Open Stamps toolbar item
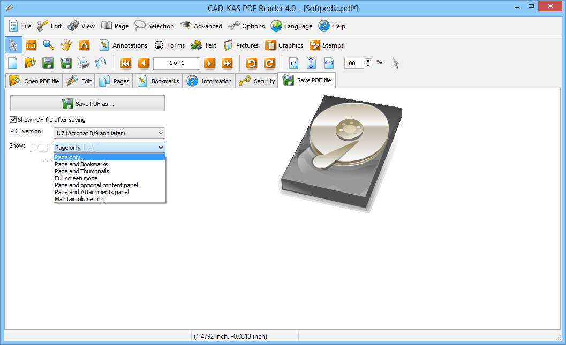The width and height of the screenshot is (566, 345). tap(326, 45)
